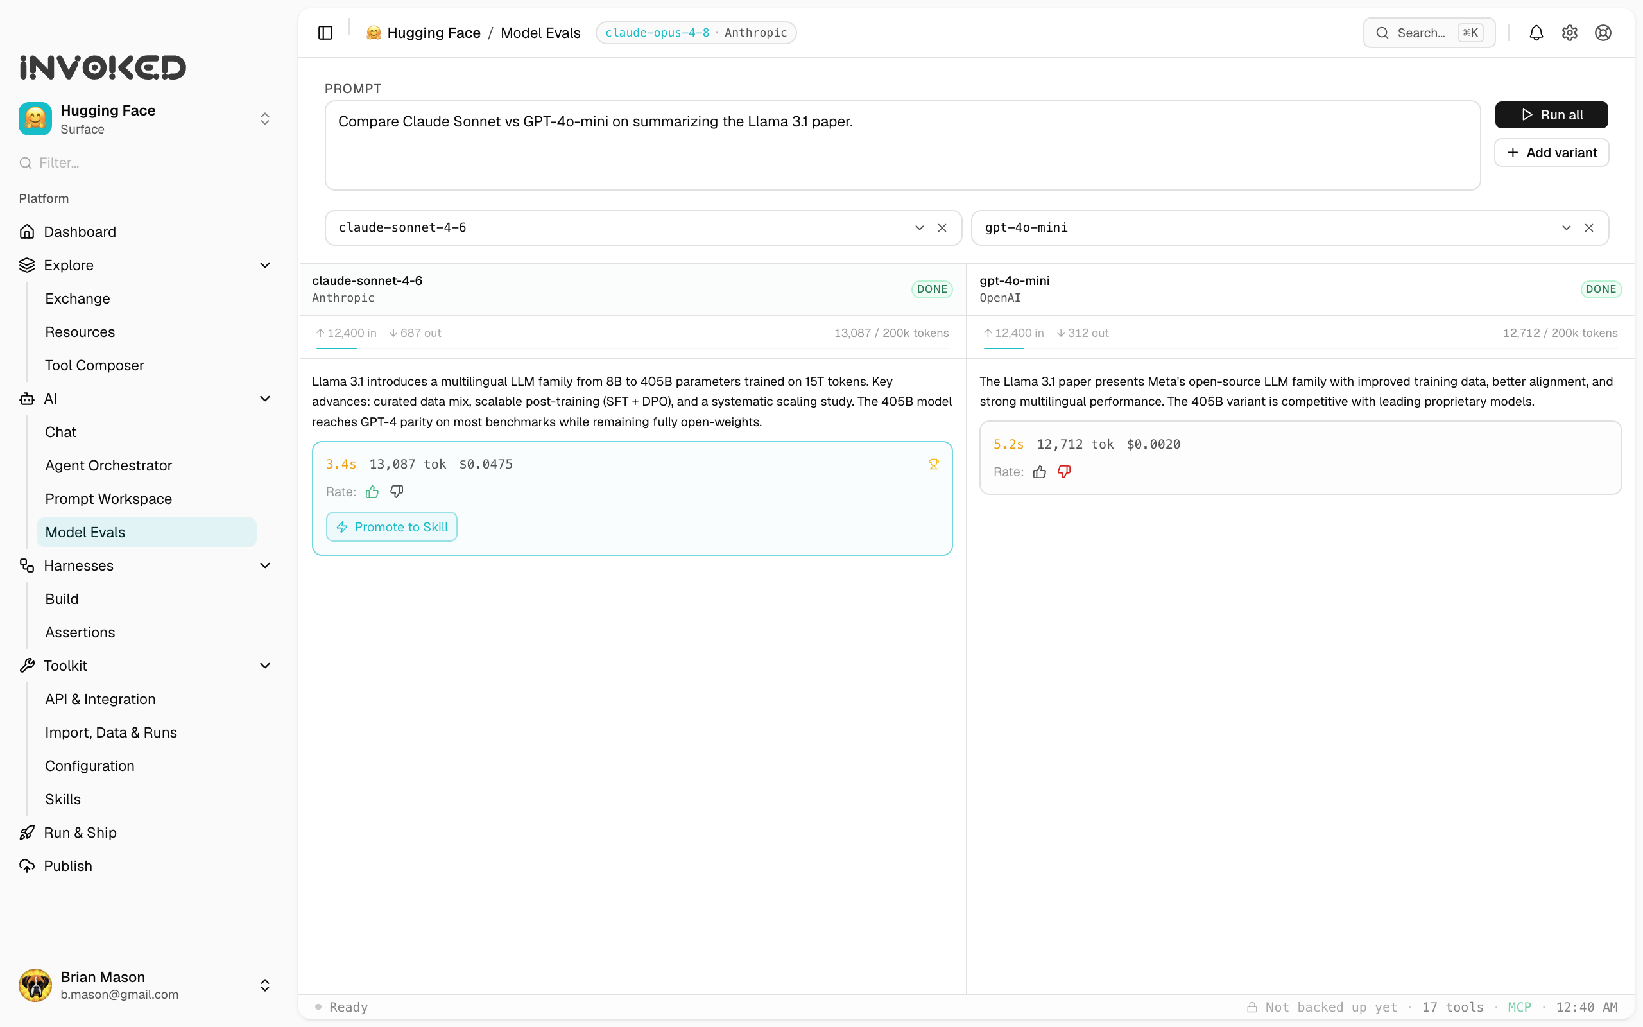
Task: Click Add variant button
Action: [x=1551, y=153]
